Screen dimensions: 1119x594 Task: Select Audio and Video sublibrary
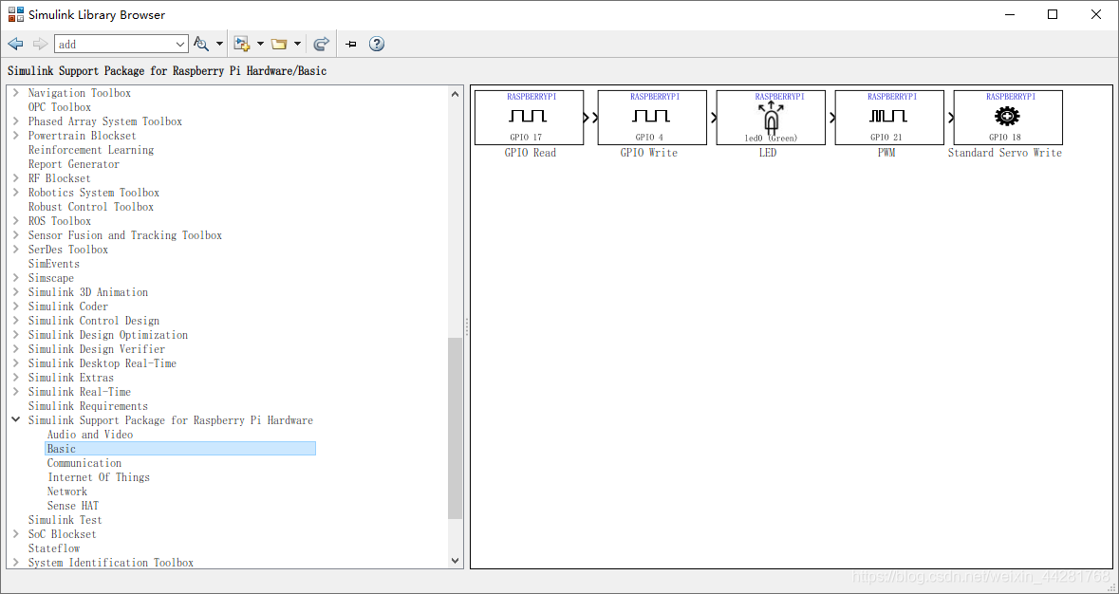coord(90,435)
